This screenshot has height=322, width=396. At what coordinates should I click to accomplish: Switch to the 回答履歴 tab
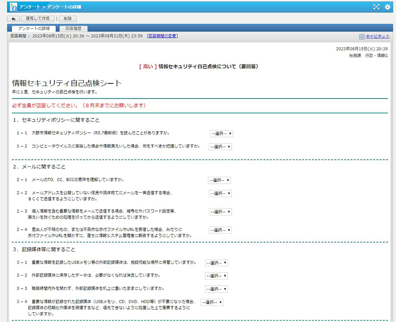coord(73,28)
